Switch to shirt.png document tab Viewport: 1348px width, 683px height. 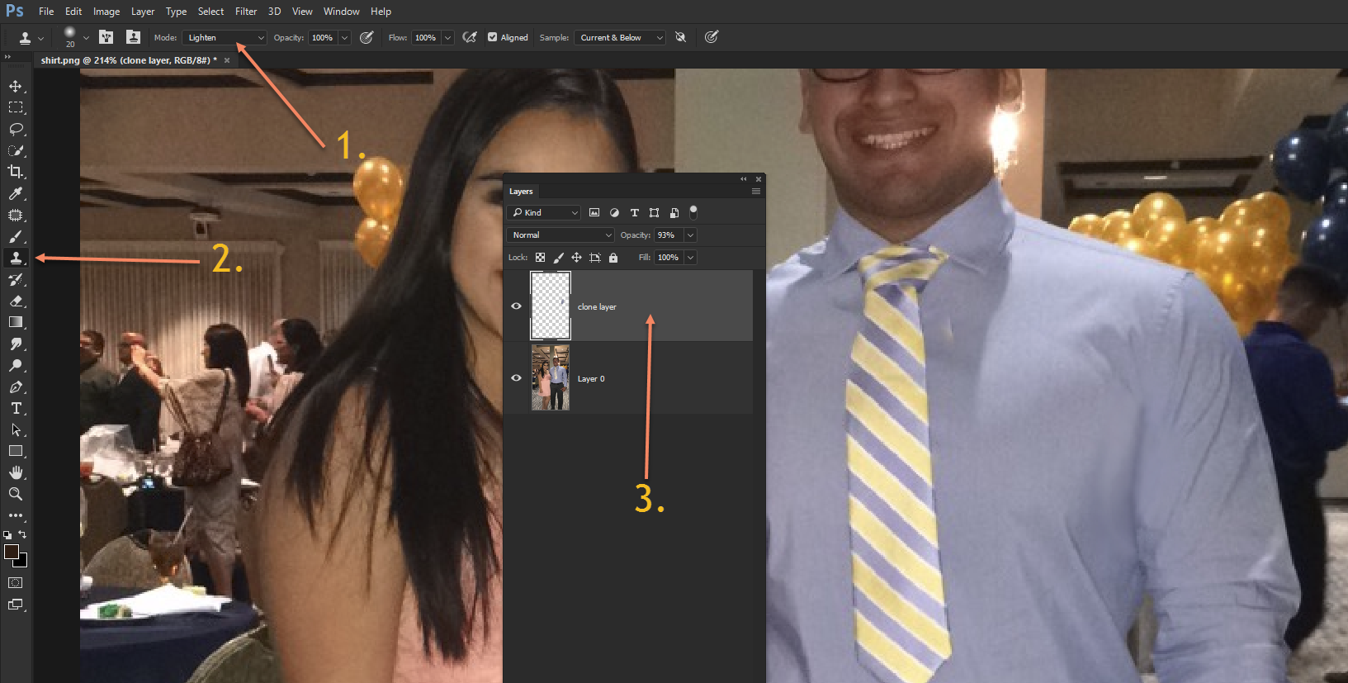coord(129,60)
